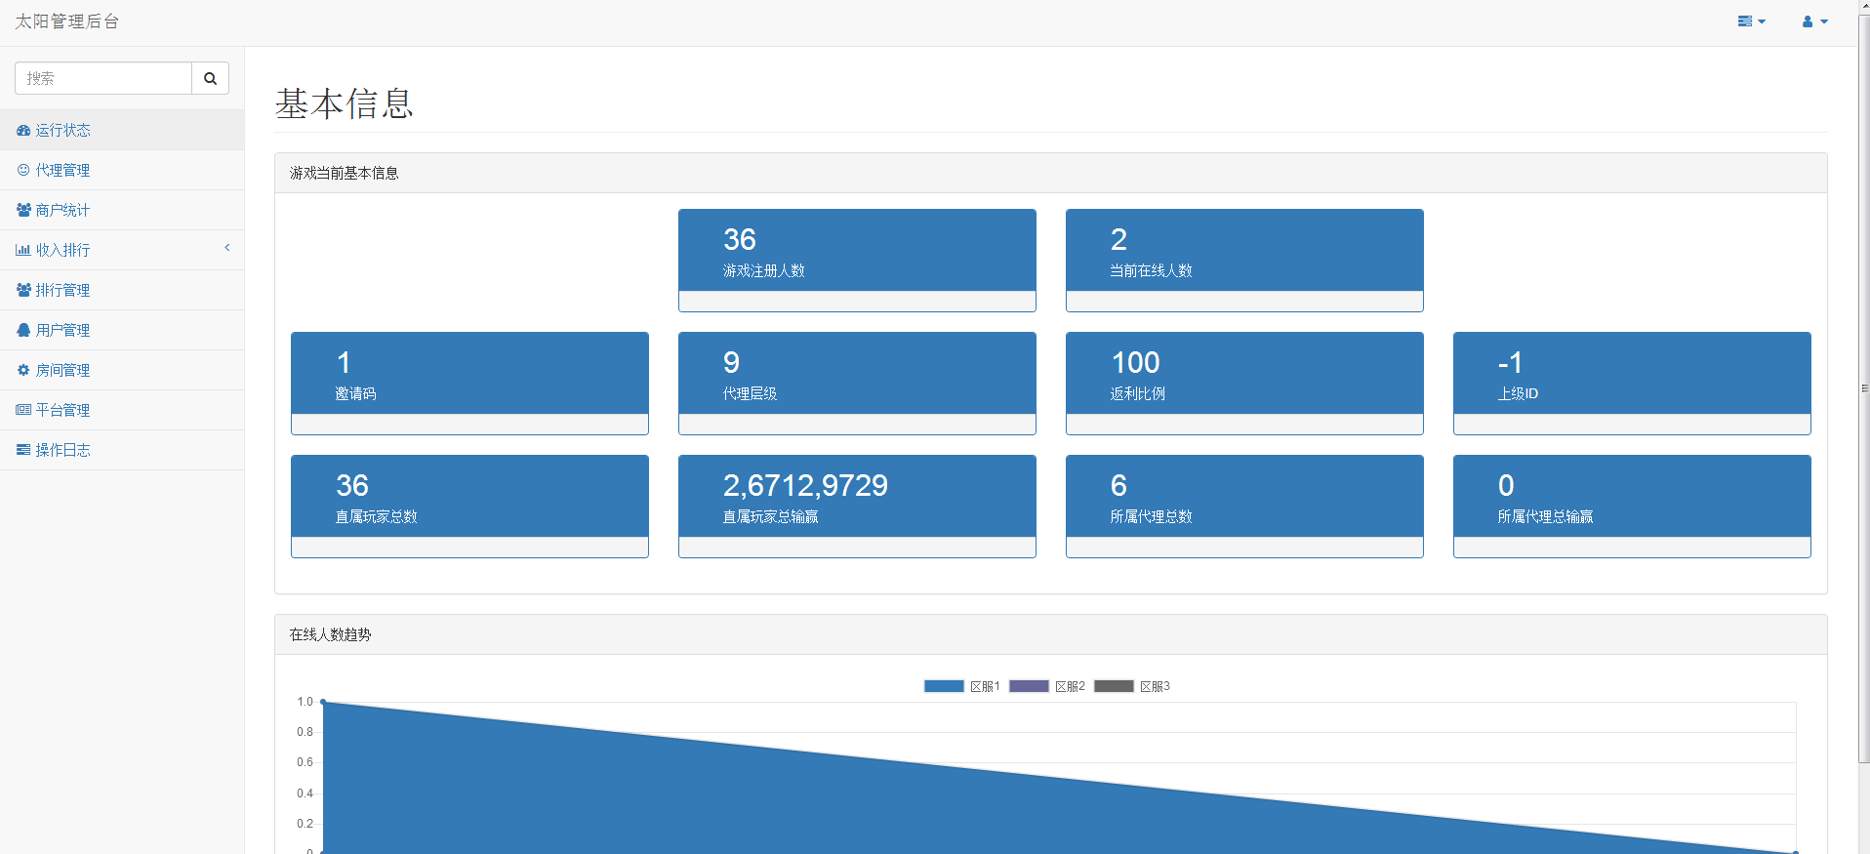Click the smiley icon beside 代理管理
Screen dimensions: 1870x854
[x=23, y=170]
